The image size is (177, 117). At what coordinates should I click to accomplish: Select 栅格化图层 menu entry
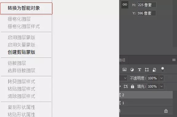click(x=19, y=19)
